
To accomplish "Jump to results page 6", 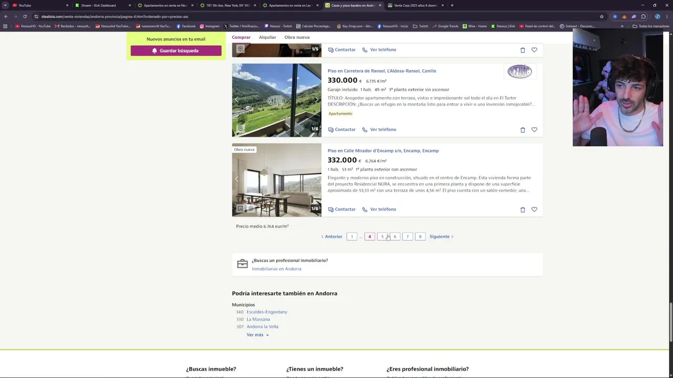I will click(395, 237).
